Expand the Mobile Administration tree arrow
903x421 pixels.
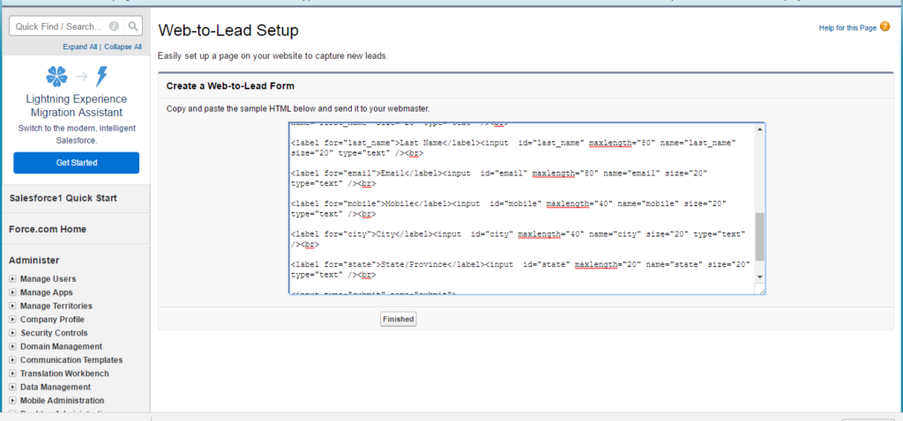pos(12,401)
